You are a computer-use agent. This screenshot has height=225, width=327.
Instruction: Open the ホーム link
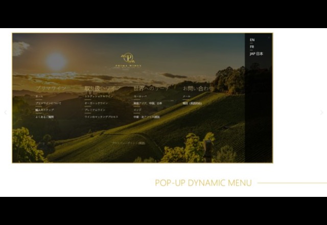pyautogui.click(x=39, y=96)
